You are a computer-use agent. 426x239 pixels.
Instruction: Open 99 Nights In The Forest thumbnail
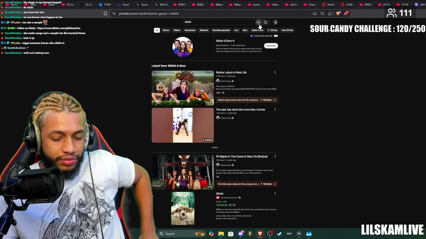click(x=183, y=172)
